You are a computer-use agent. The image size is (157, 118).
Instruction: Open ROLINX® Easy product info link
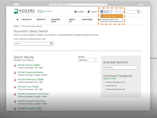point(28,87)
